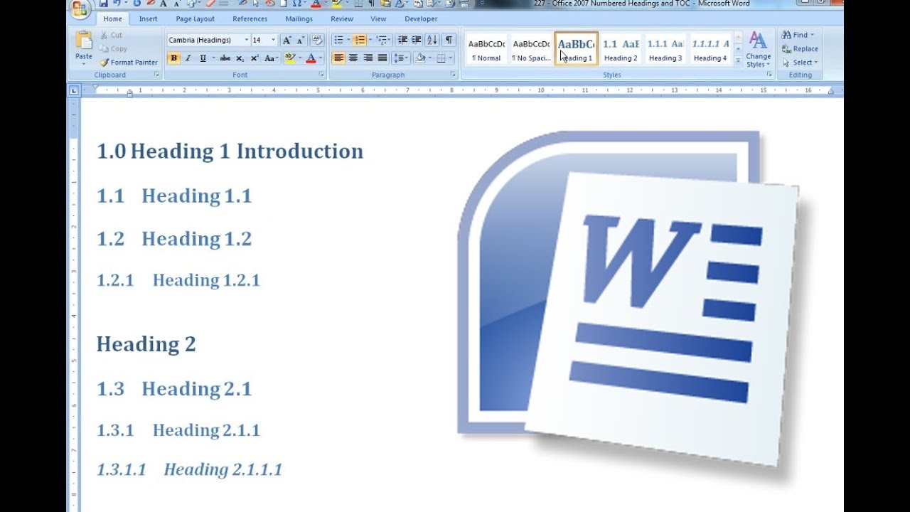Clear formatting with the eraser icon
The width and height of the screenshot is (910, 512).
pyautogui.click(x=317, y=41)
